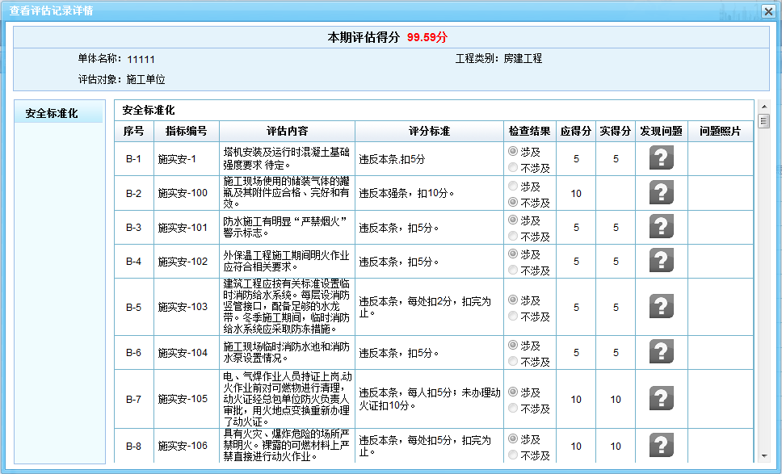Click the vertical scrollbar thumb
The image size is (782, 474).
763,121
